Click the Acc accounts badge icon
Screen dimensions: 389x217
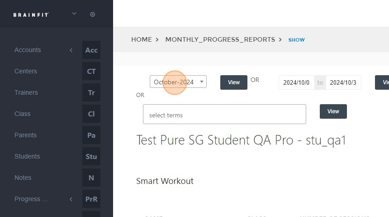[x=91, y=50]
